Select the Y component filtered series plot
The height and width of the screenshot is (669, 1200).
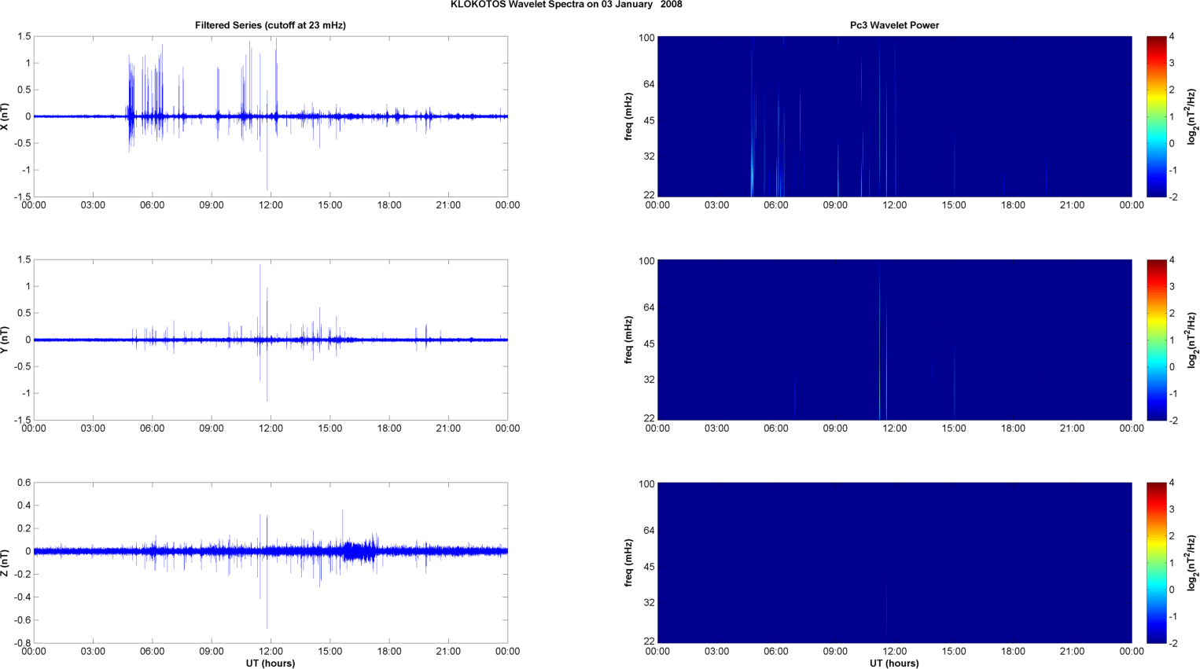(271, 340)
